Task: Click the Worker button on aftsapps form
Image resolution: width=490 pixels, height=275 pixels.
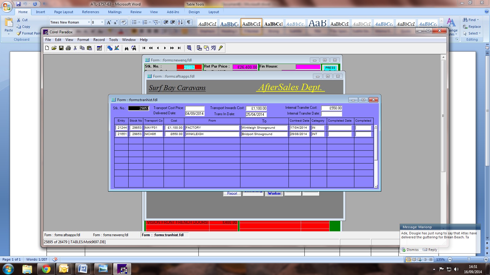Action: pos(274,193)
